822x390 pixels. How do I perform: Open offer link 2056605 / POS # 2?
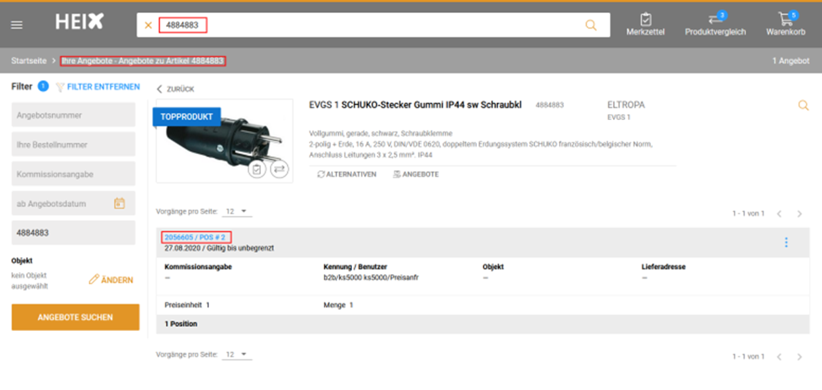point(195,237)
